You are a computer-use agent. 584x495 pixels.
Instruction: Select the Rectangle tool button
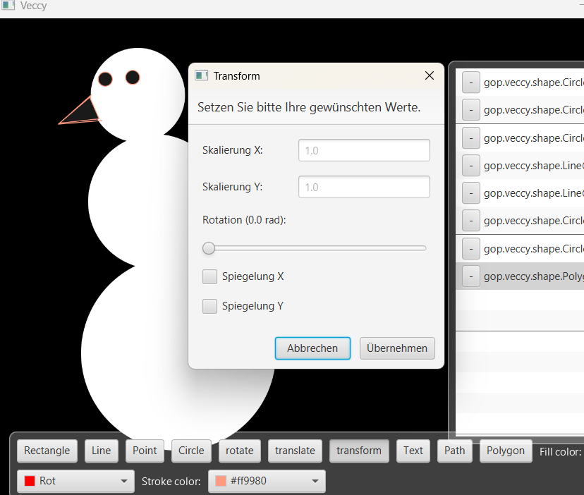[x=47, y=451]
